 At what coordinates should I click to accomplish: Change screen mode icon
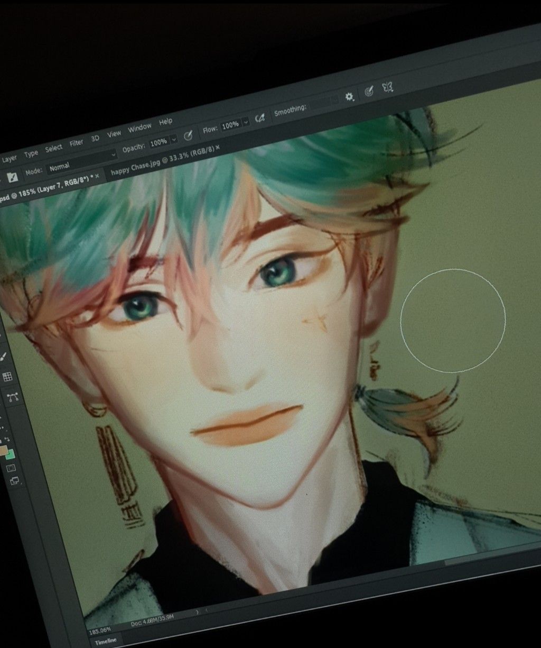14,481
